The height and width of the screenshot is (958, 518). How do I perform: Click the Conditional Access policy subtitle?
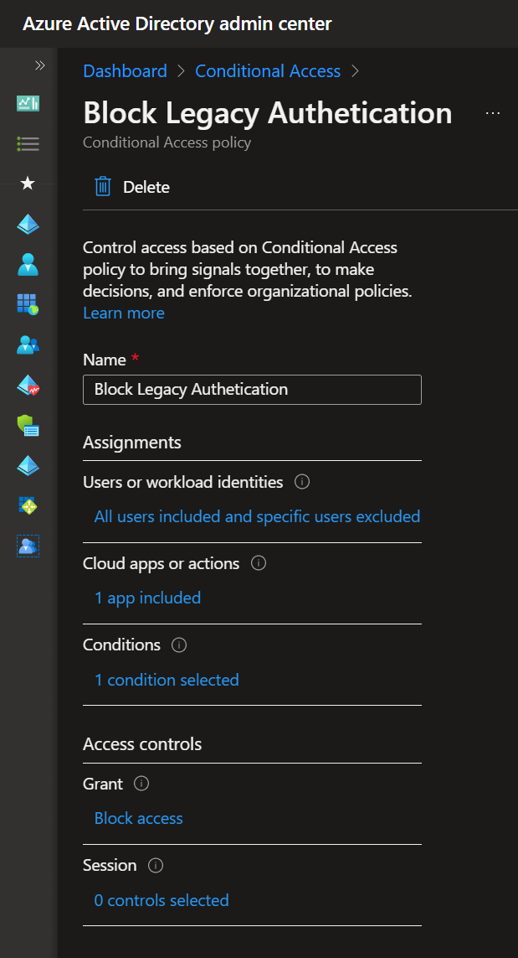[167, 142]
